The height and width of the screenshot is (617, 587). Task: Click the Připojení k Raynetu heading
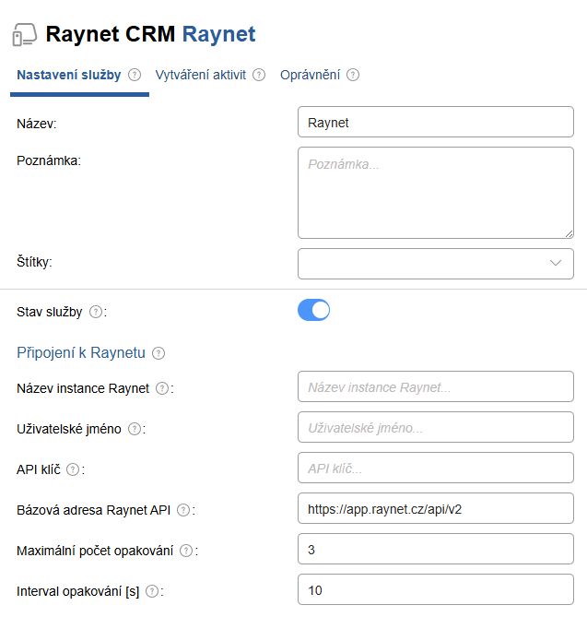pos(81,353)
